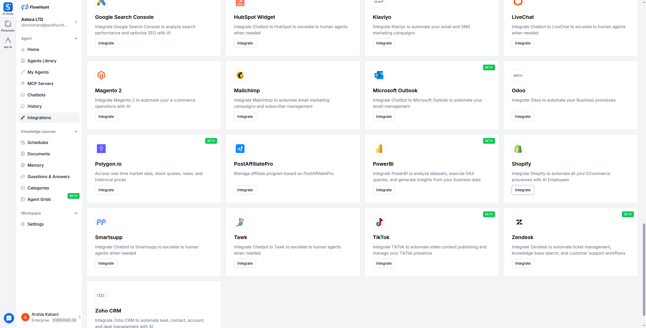Click Integrate on the PowerBI card
646x328 pixels.
click(384, 190)
